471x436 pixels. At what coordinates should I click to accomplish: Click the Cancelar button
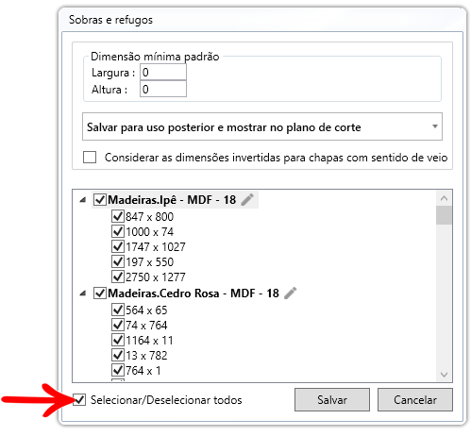coord(415,399)
